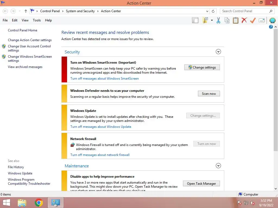Screen dimensions: 278x208
Task: Open the File menu
Action: [x=5, y=20]
